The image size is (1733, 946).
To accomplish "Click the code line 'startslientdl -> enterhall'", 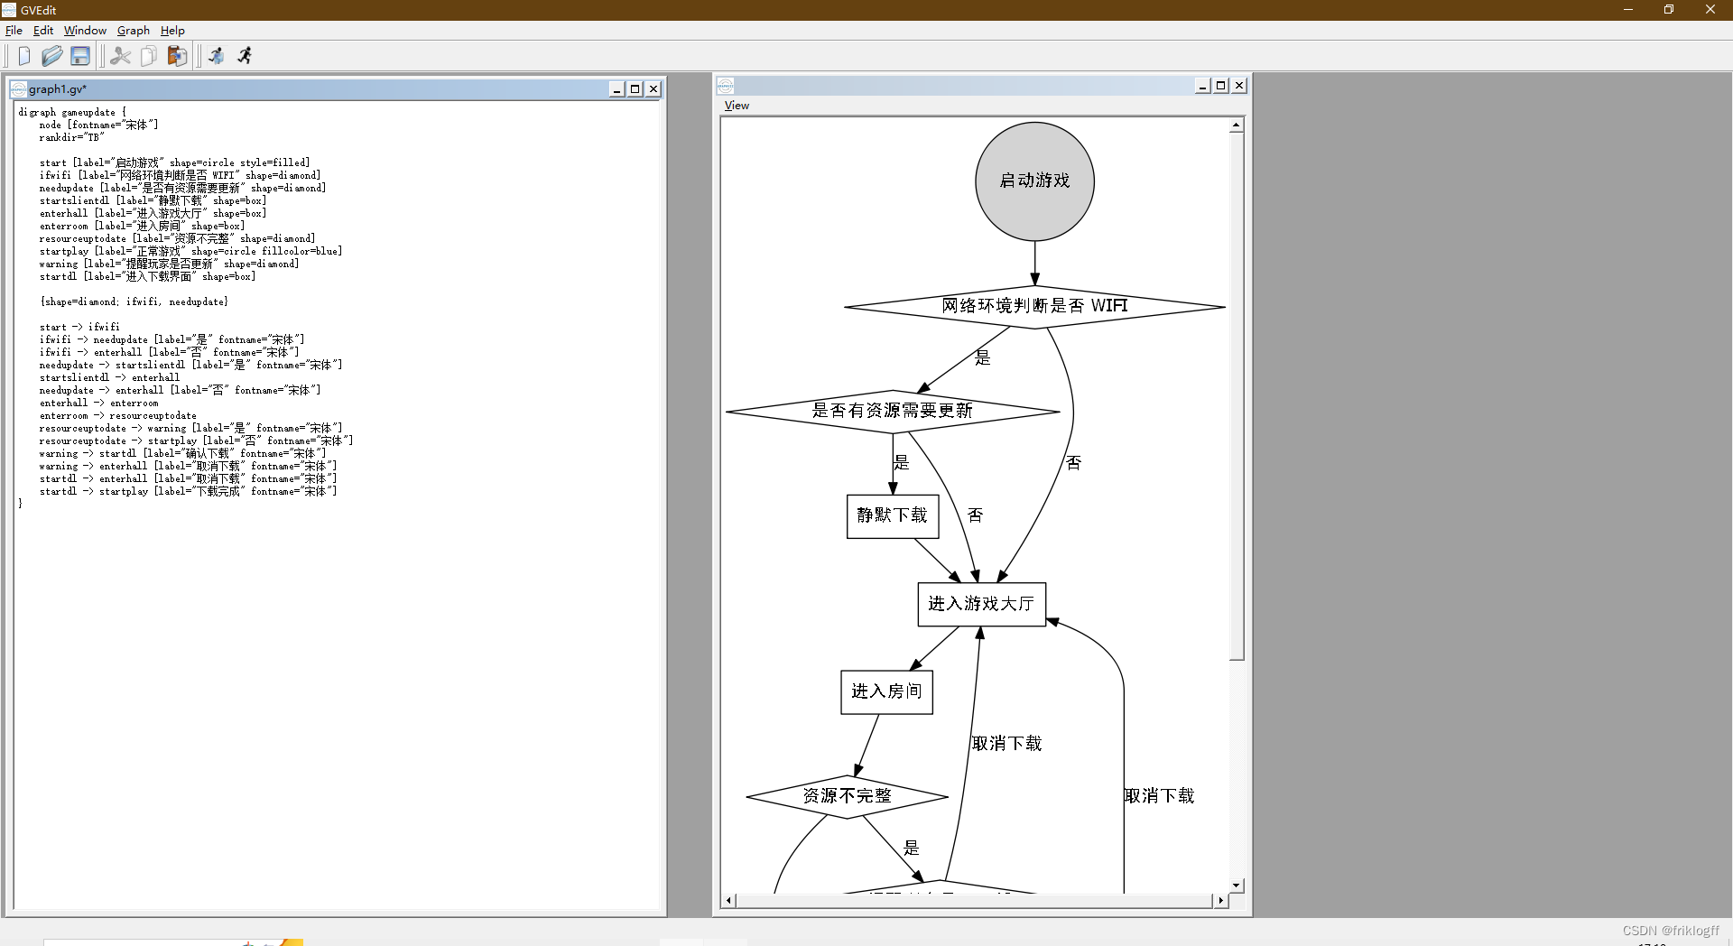I will click(x=109, y=378).
